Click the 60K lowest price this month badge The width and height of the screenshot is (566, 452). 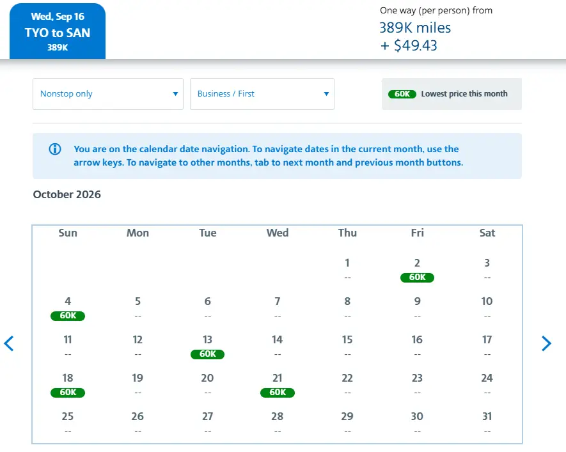[402, 94]
